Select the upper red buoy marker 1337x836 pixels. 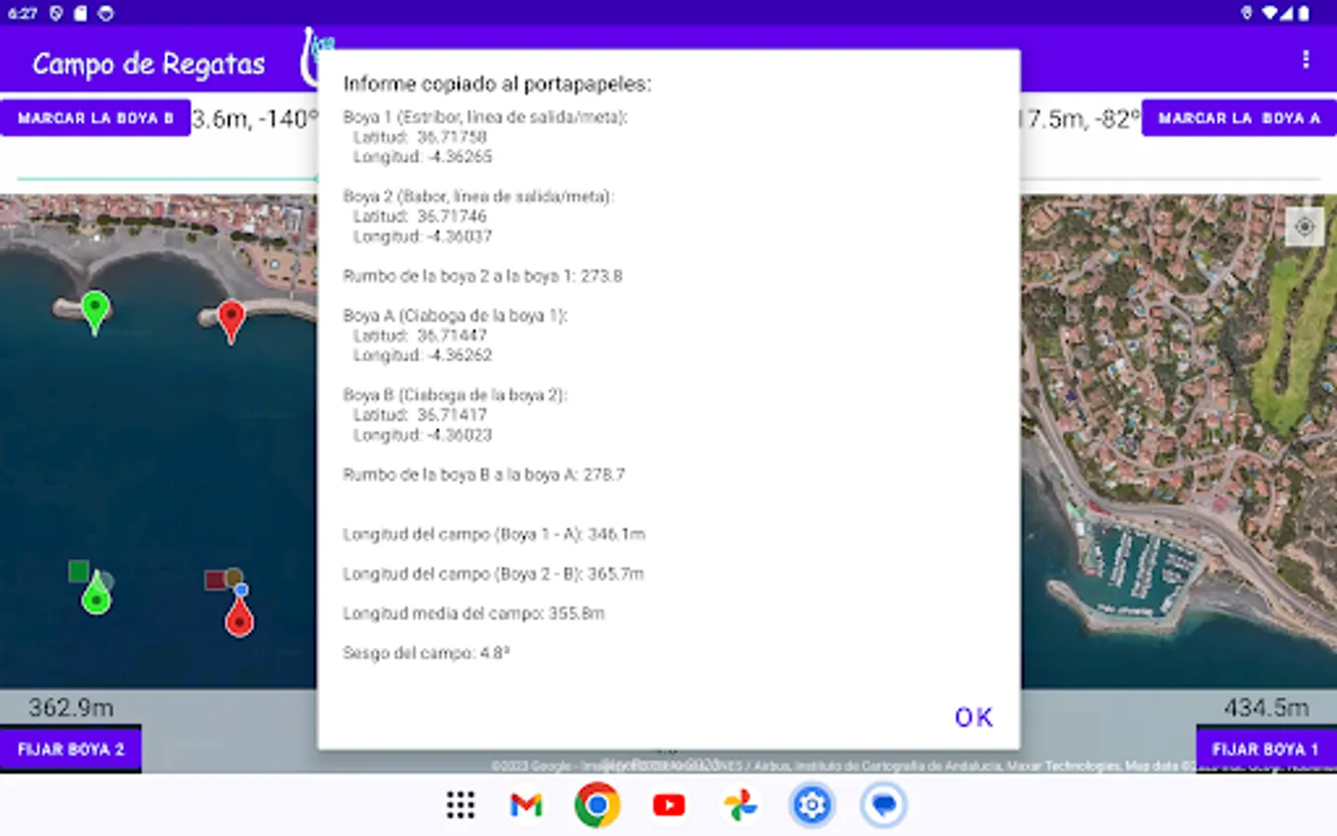pyautogui.click(x=230, y=321)
